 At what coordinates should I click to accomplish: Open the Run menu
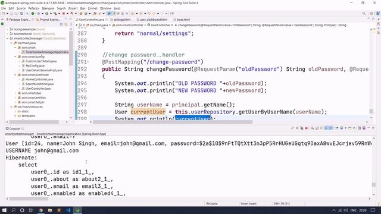(83, 8)
